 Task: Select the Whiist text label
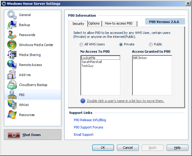(x=24, y=105)
